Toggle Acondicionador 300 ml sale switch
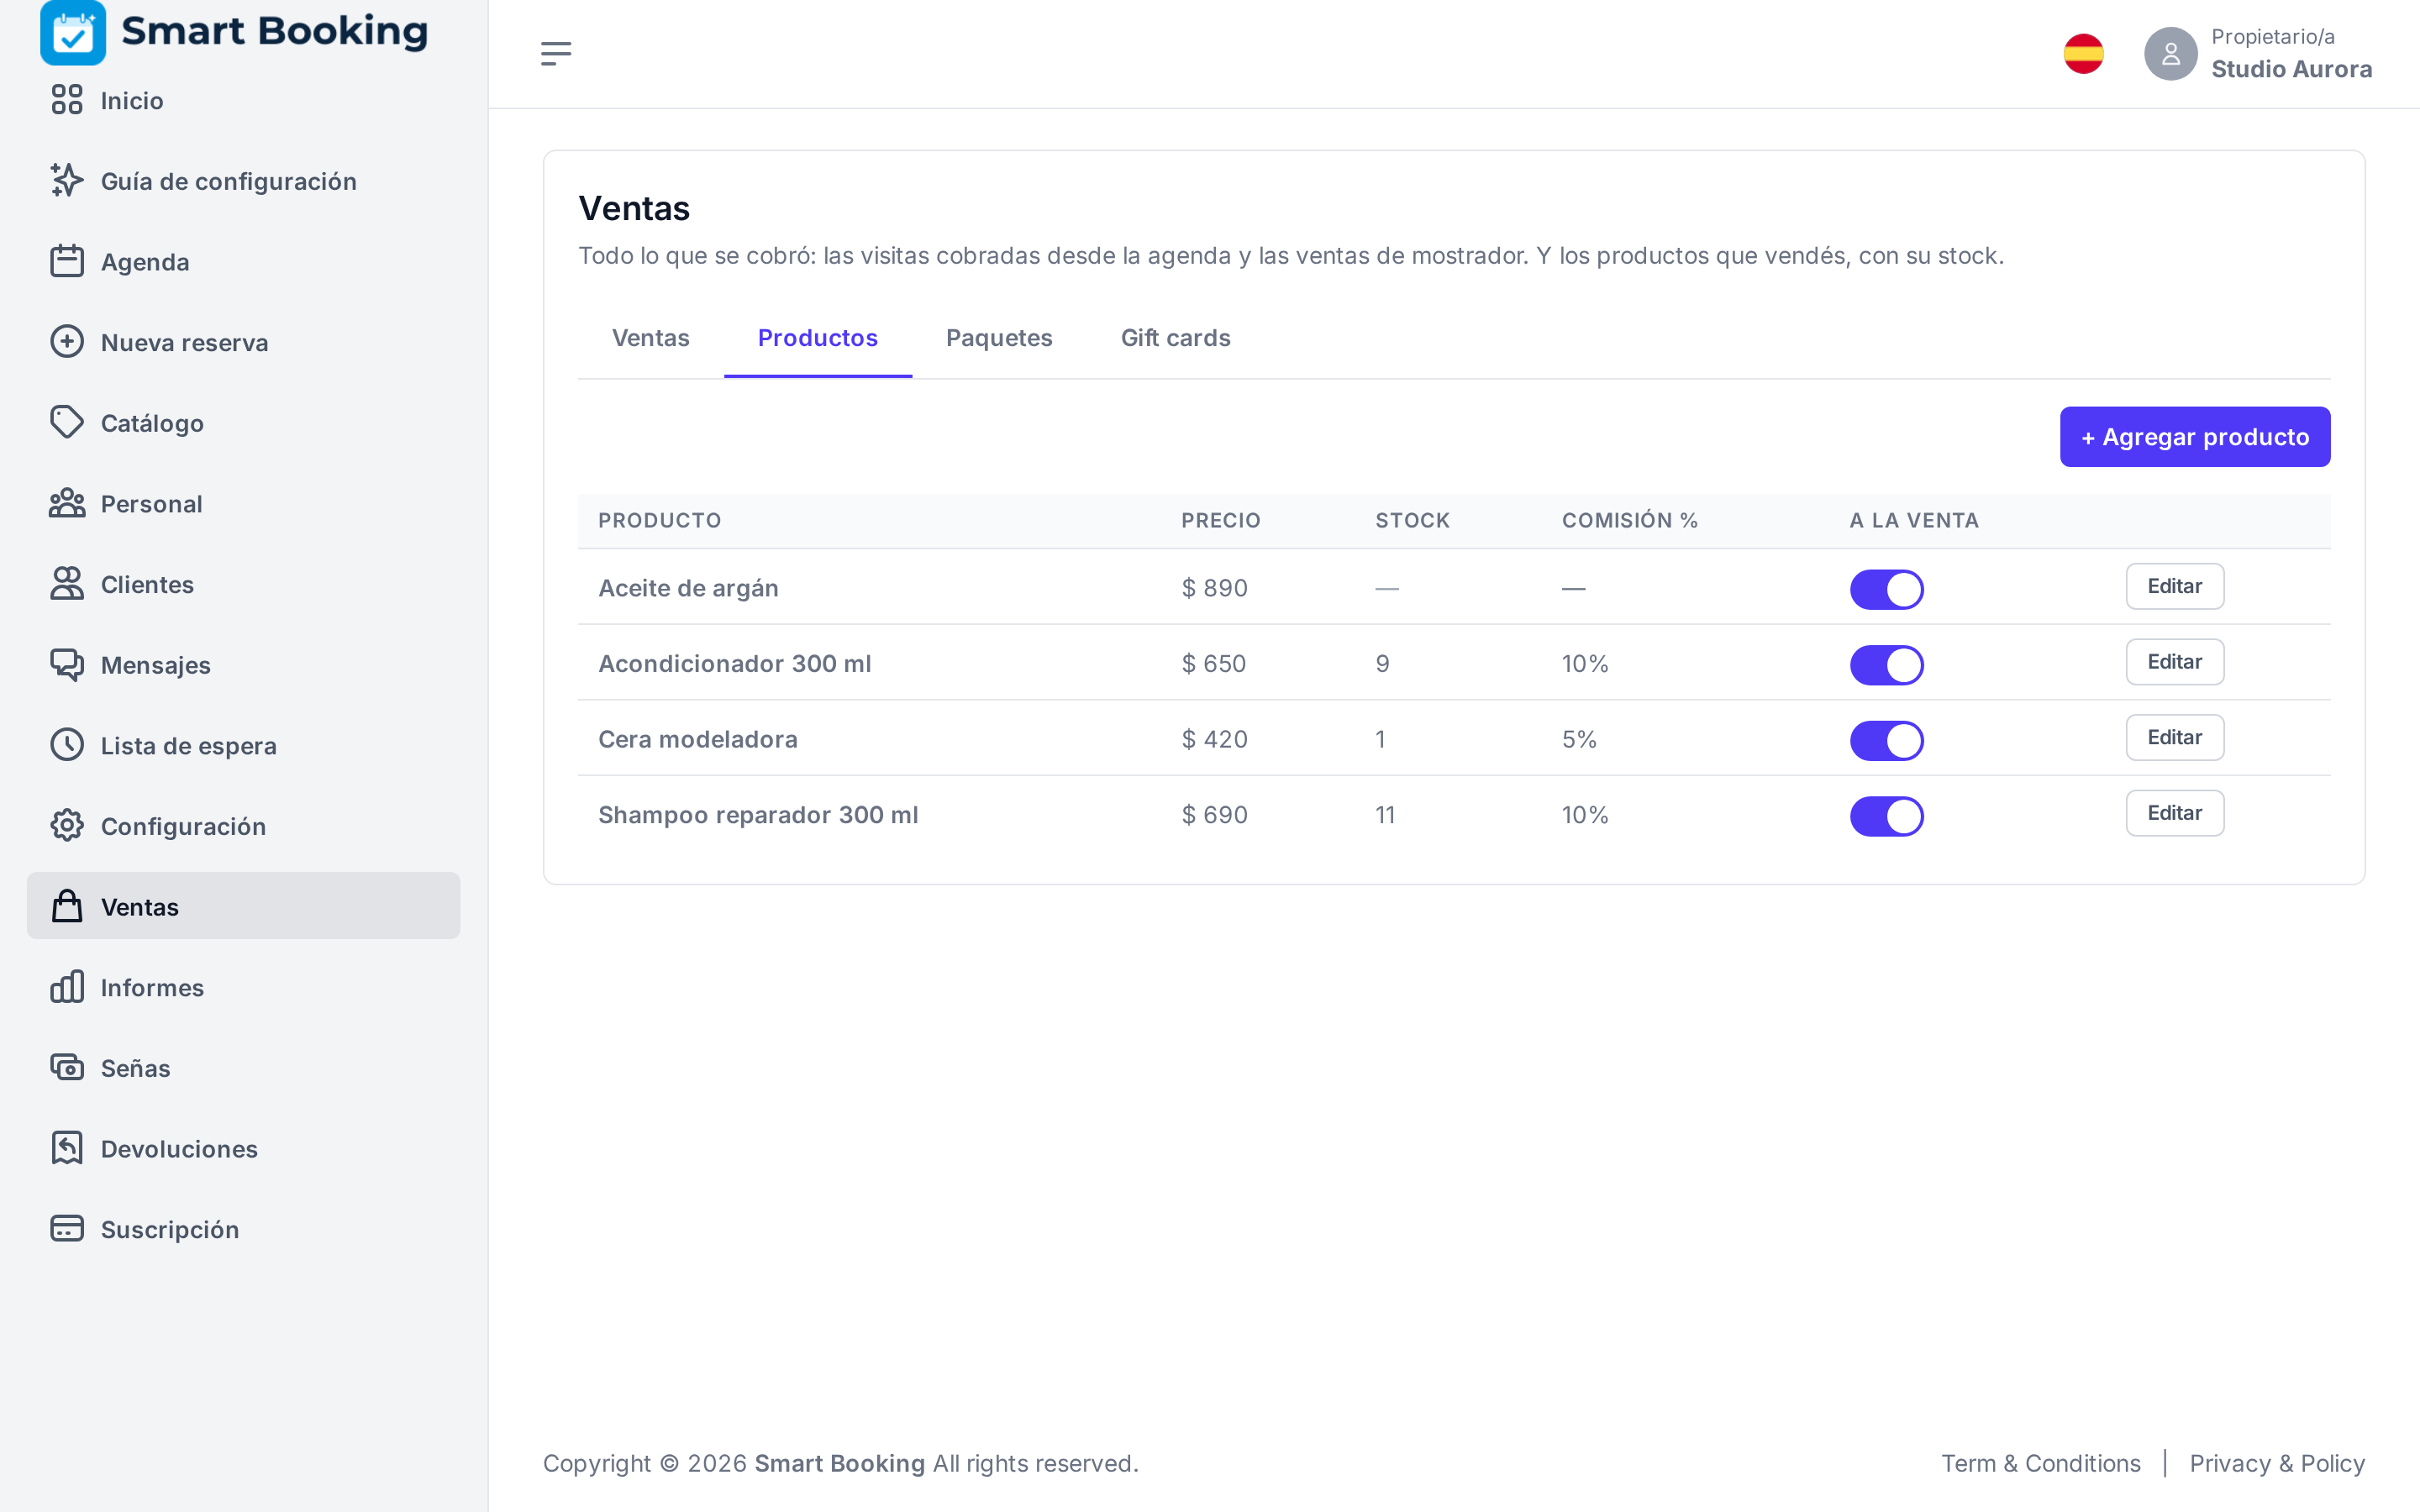 click(1886, 665)
